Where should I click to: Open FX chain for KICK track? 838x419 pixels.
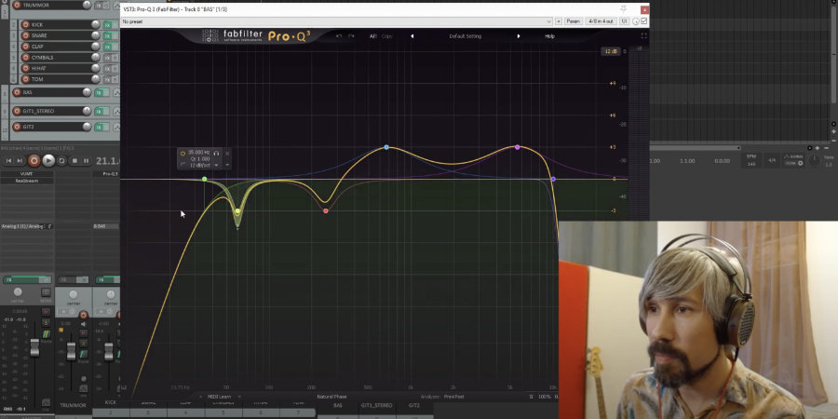[107, 24]
